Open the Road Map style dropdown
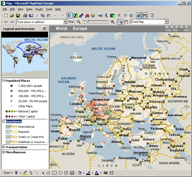The width and height of the screenshot is (192, 177). pyautogui.click(x=166, y=22)
